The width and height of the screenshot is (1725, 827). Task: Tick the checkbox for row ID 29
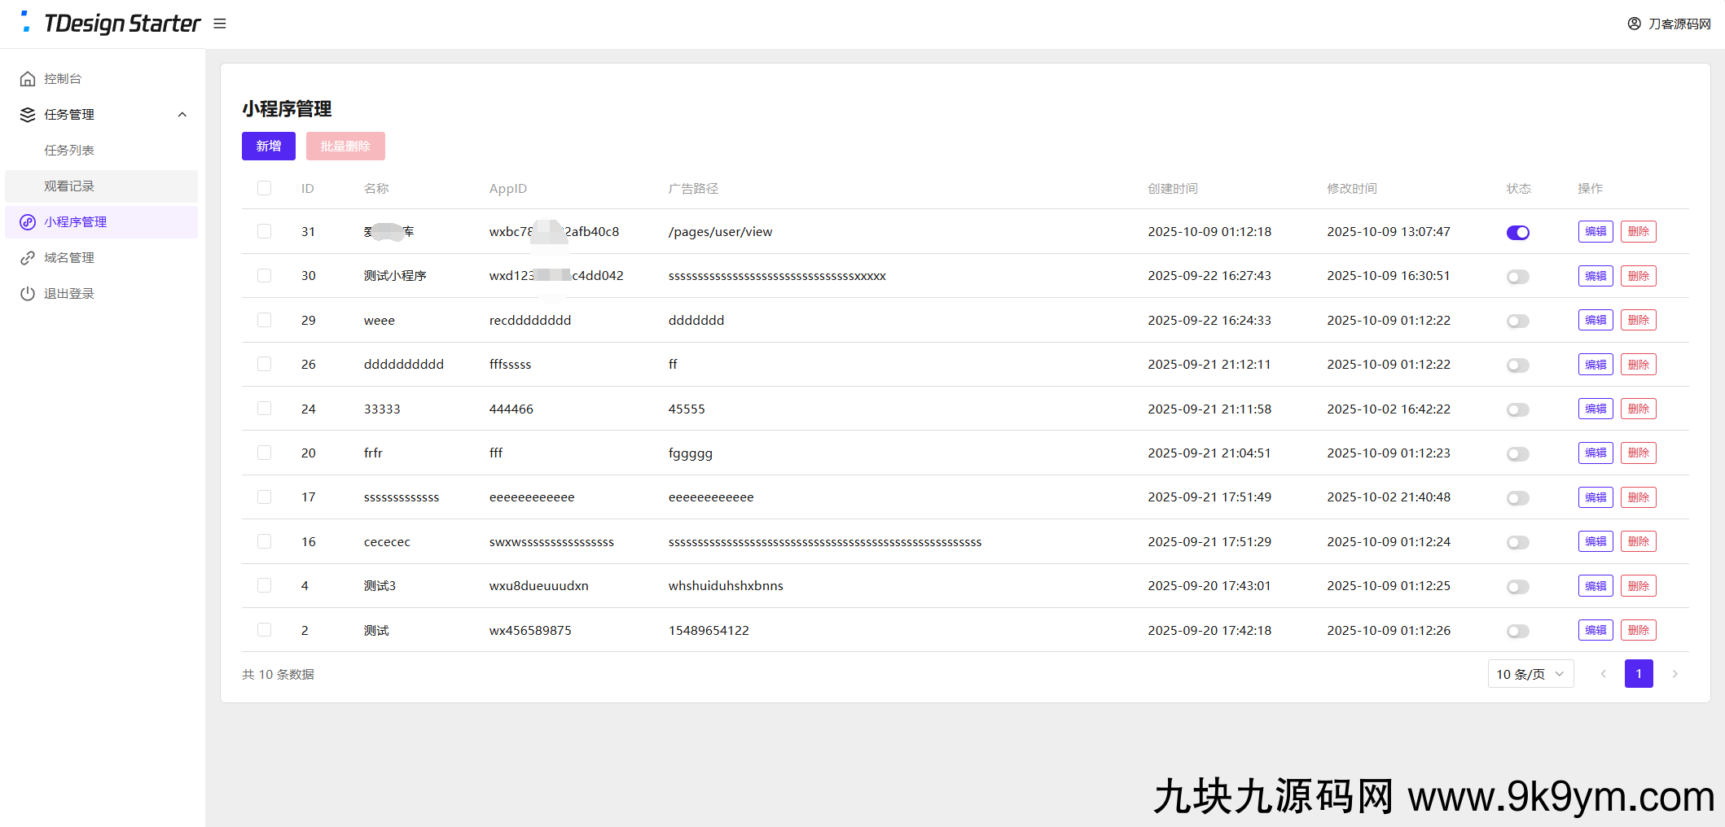(264, 320)
